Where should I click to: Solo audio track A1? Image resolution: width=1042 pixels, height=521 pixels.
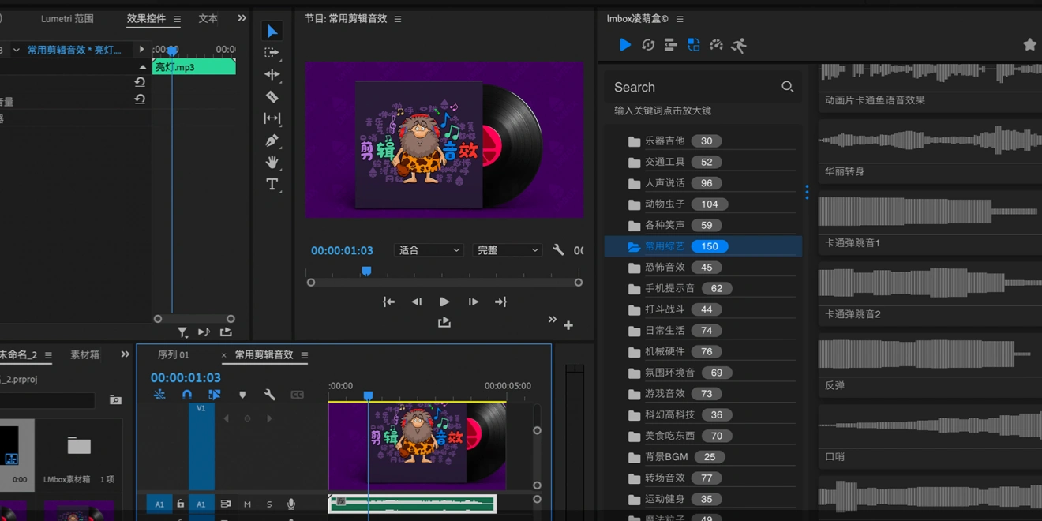(269, 504)
